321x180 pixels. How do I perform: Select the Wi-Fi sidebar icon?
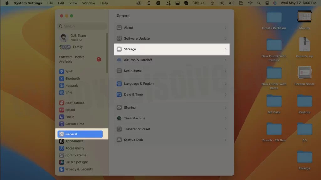coord(61,71)
